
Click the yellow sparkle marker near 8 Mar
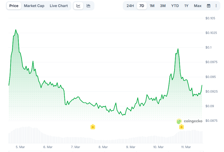93,127
